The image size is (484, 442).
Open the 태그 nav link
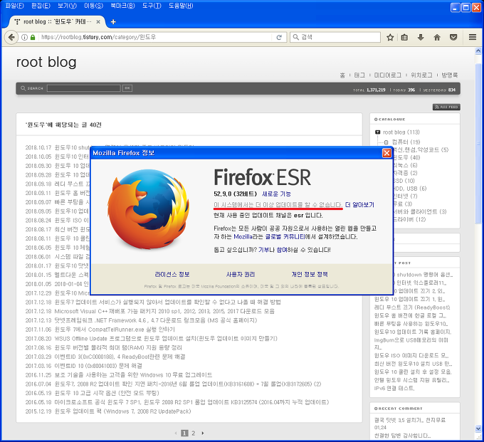coord(359,75)
